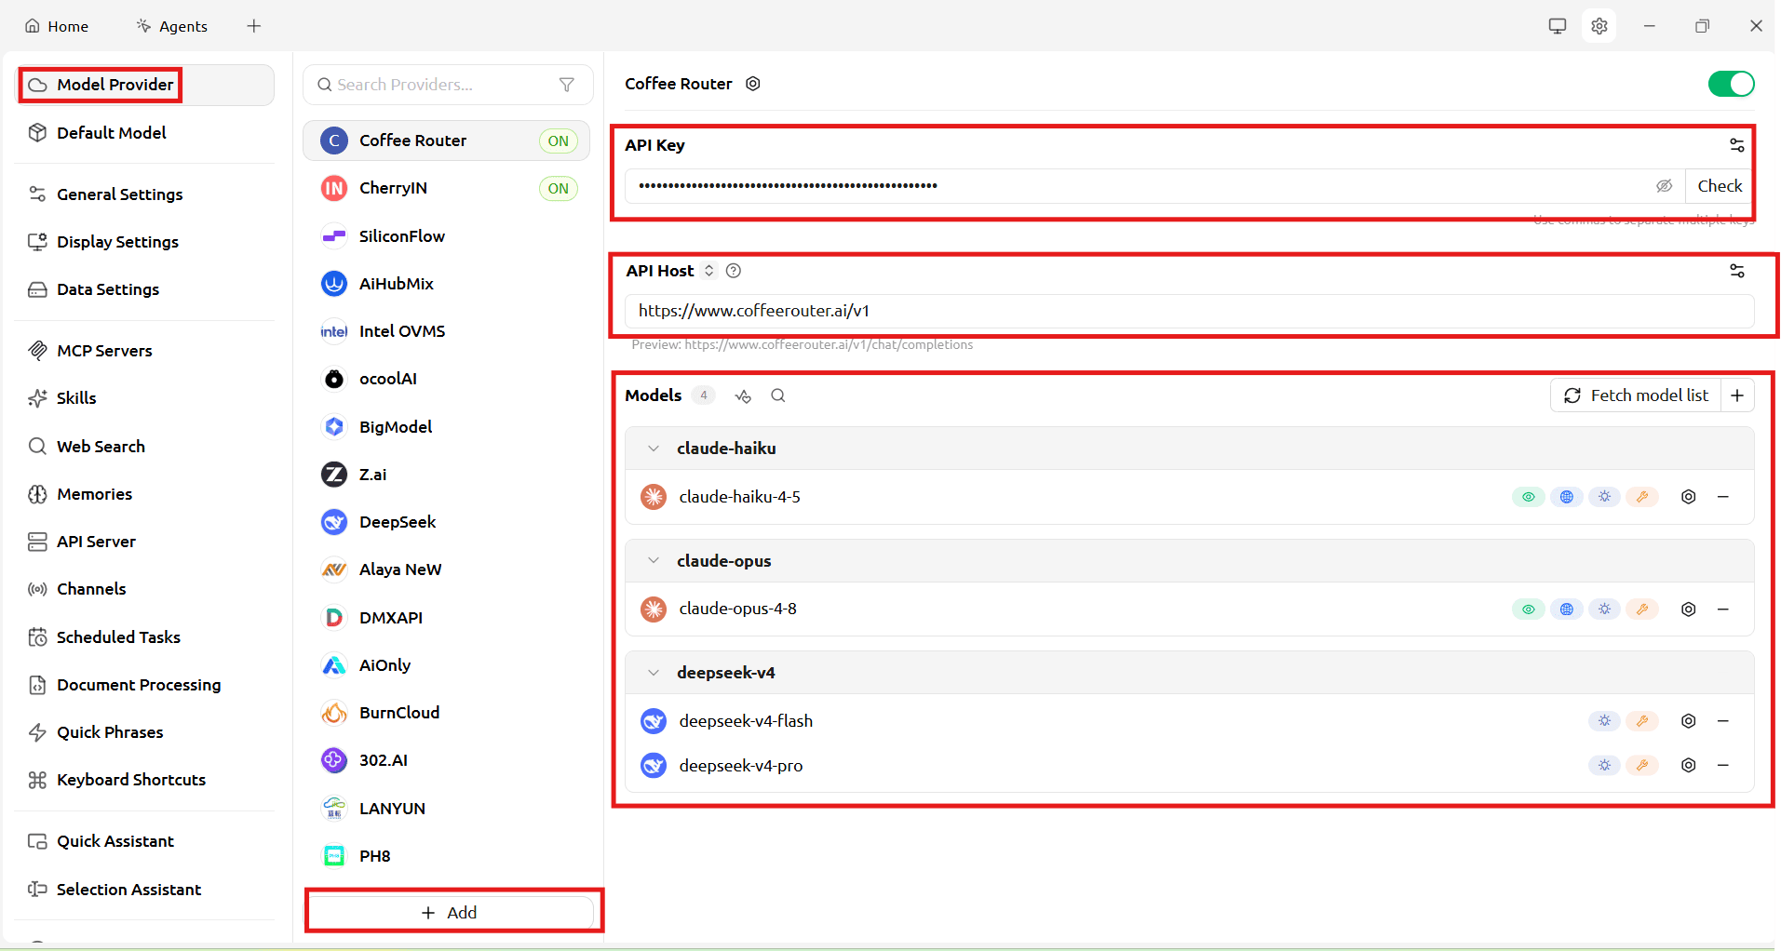1781x951 pixels.
Task: Disable the Coffee Router provider switch
Action: (x=1732, y=84)
